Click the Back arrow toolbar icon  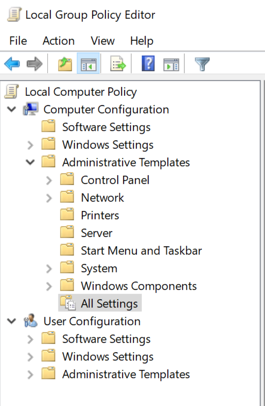pos(12,64)
